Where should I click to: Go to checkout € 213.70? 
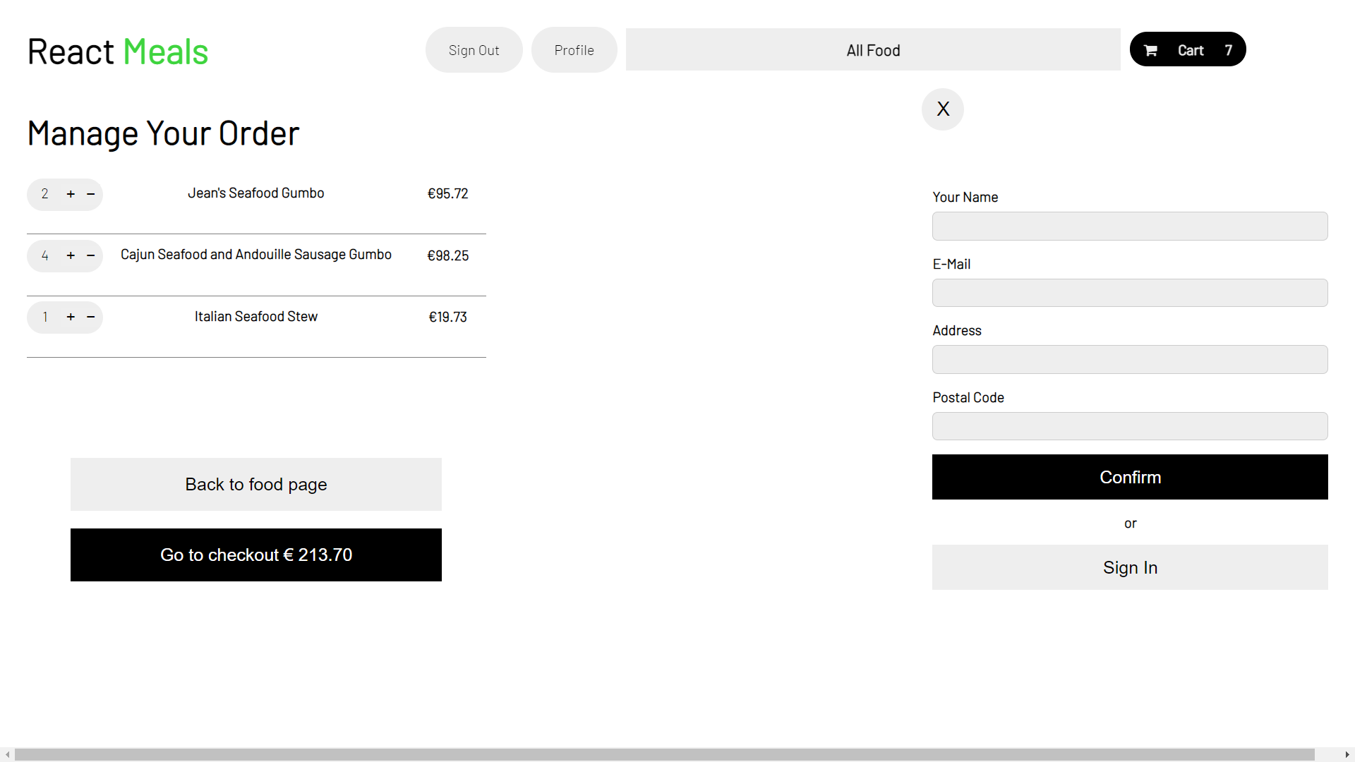tap(256, 555)
